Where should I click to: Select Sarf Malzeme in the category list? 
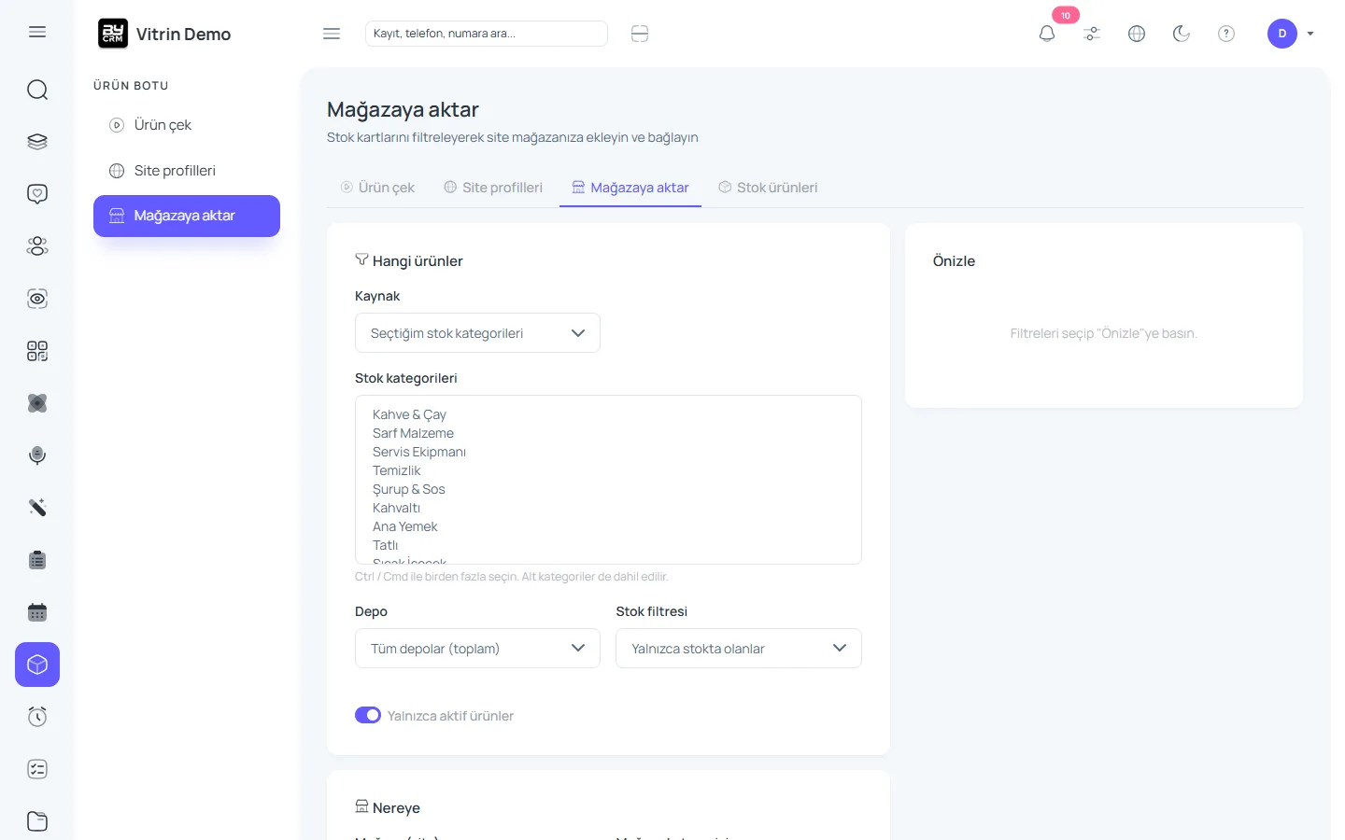pyautogui.click(x=413, y=433)
